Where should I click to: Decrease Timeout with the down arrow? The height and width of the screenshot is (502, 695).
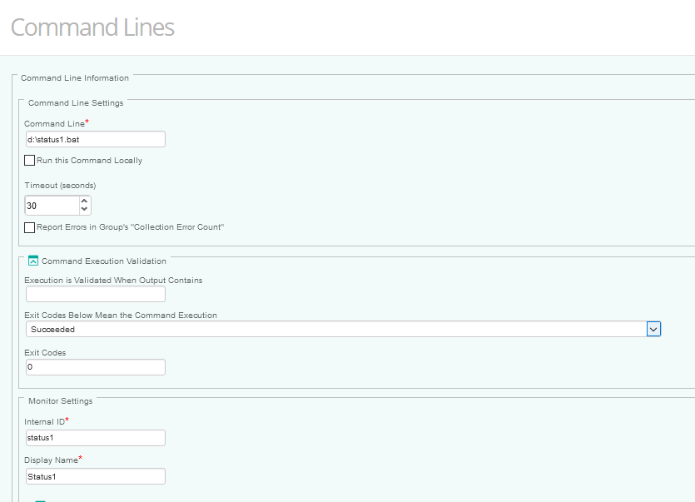coord(84,209)
